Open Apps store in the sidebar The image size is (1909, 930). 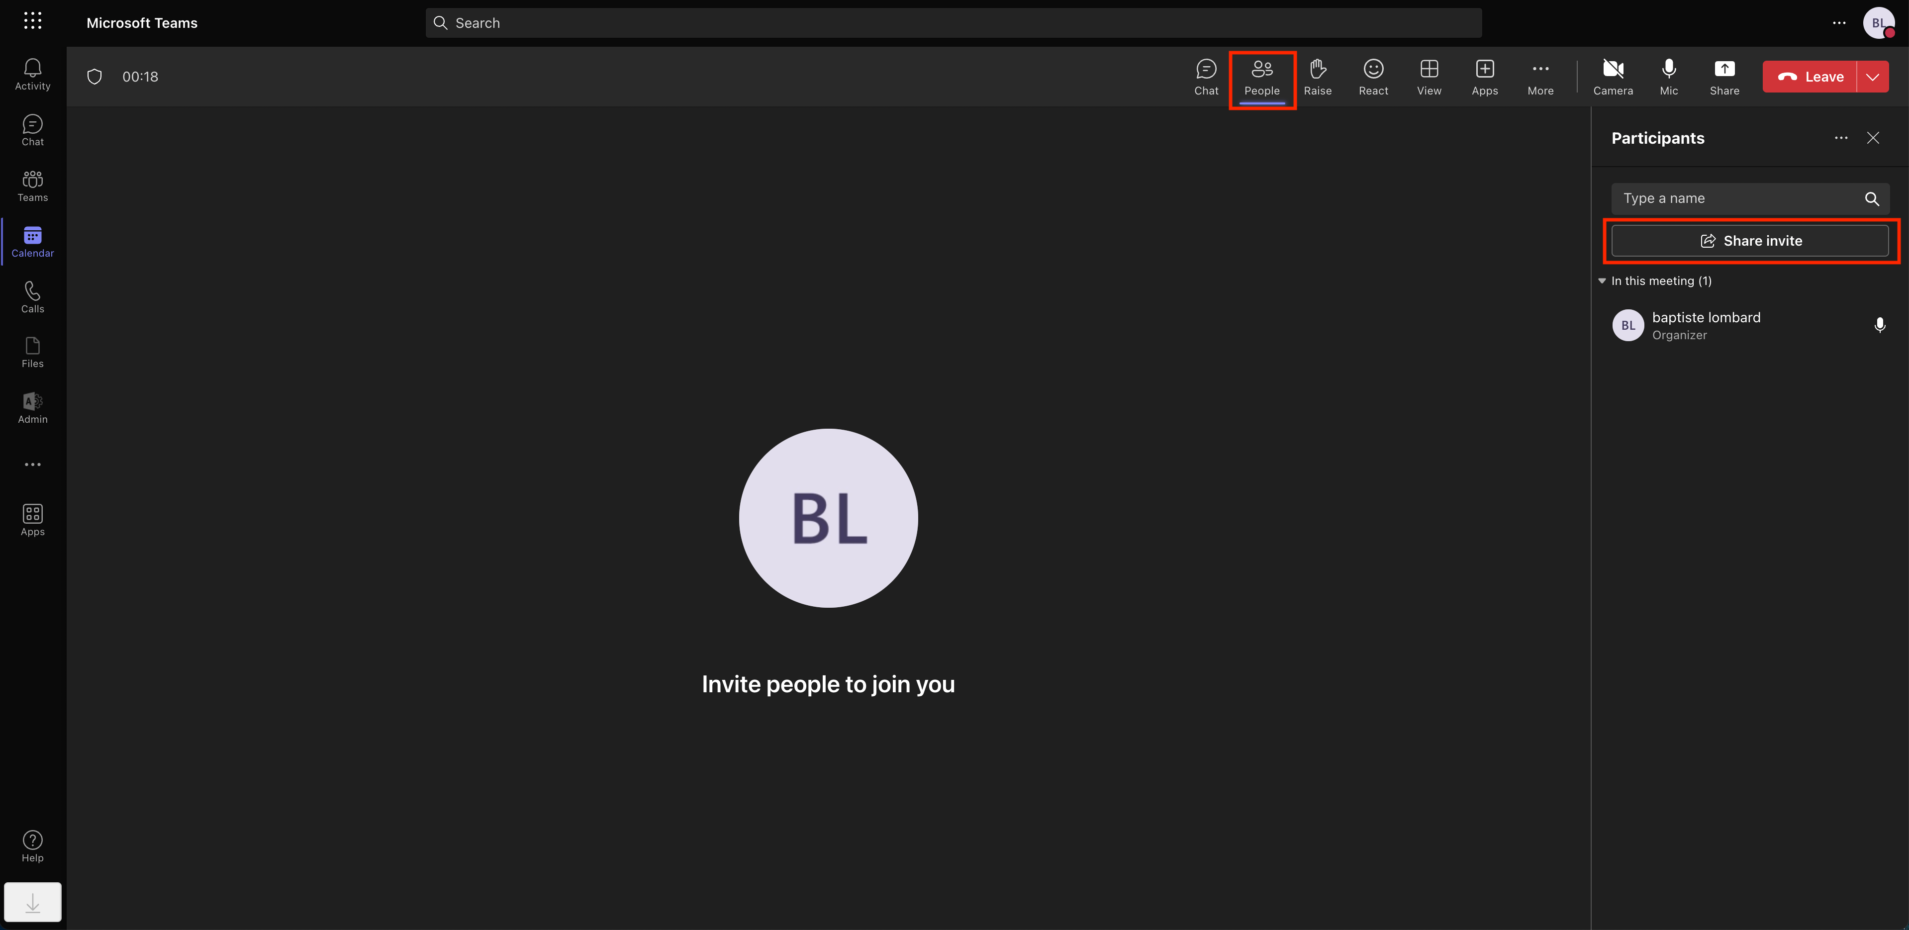click(x=33, y=520)
